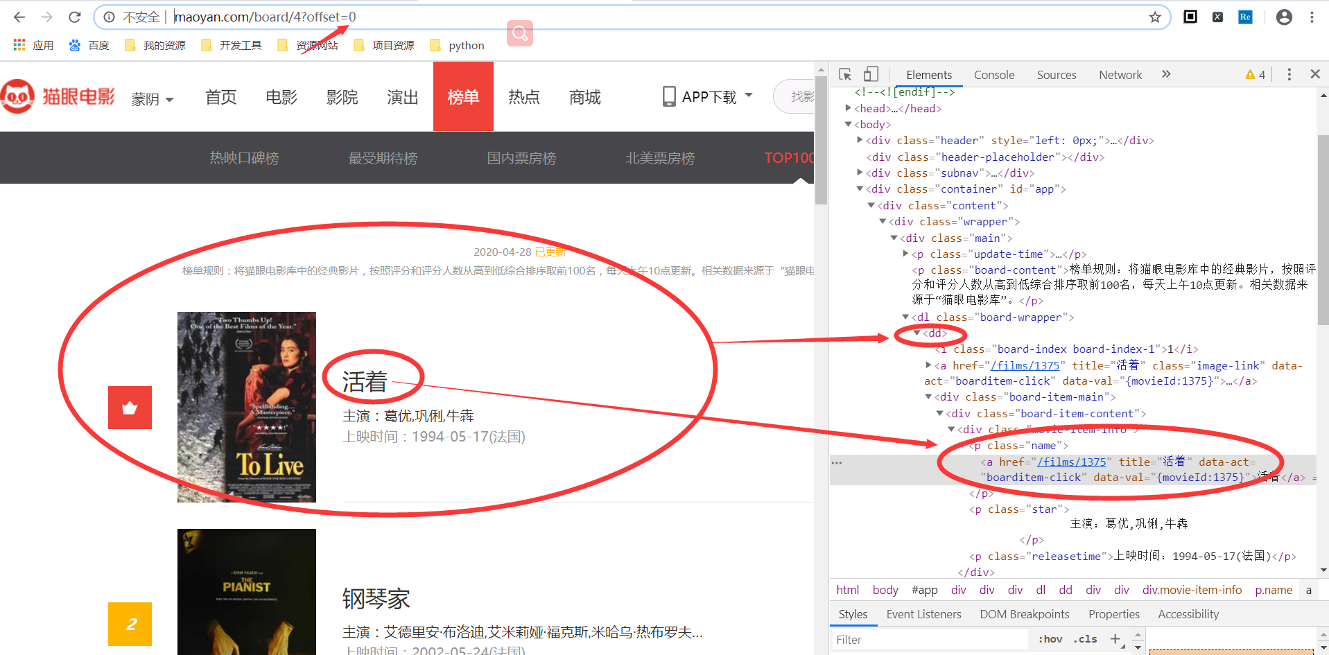
Task: Click the red crown rank-one badge
Action: coord(130,408)
